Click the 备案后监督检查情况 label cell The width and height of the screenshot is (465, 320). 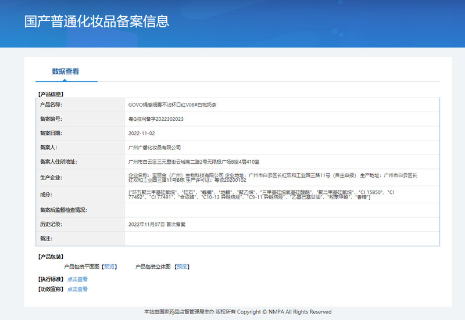[80, 210]
